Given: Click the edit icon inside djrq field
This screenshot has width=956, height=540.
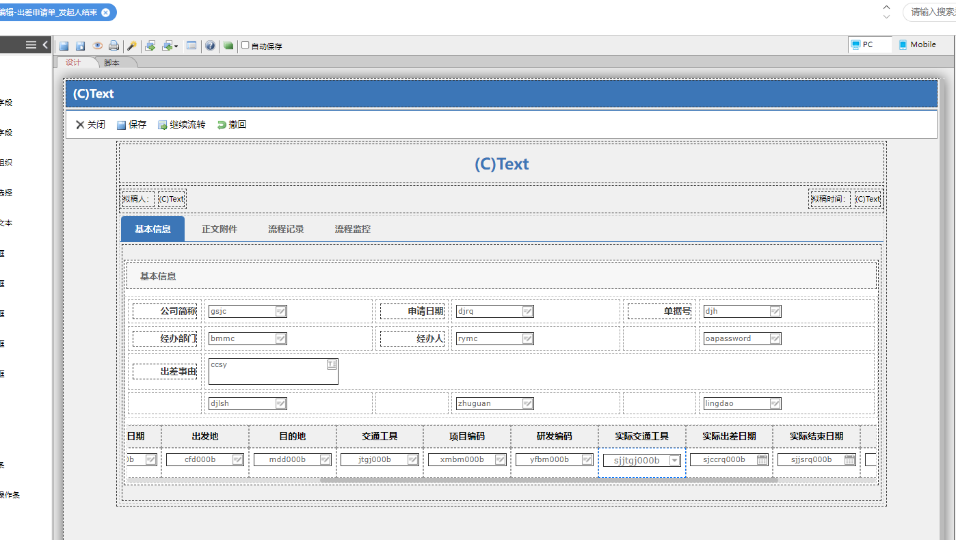Looking at the screenshot, I should 527,312.
